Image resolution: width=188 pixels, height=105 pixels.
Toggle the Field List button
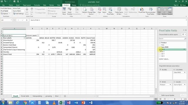[159, 11]
